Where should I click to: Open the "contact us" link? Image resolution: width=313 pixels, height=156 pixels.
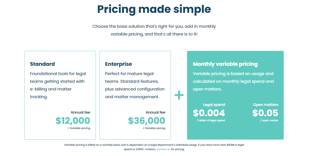163,149
